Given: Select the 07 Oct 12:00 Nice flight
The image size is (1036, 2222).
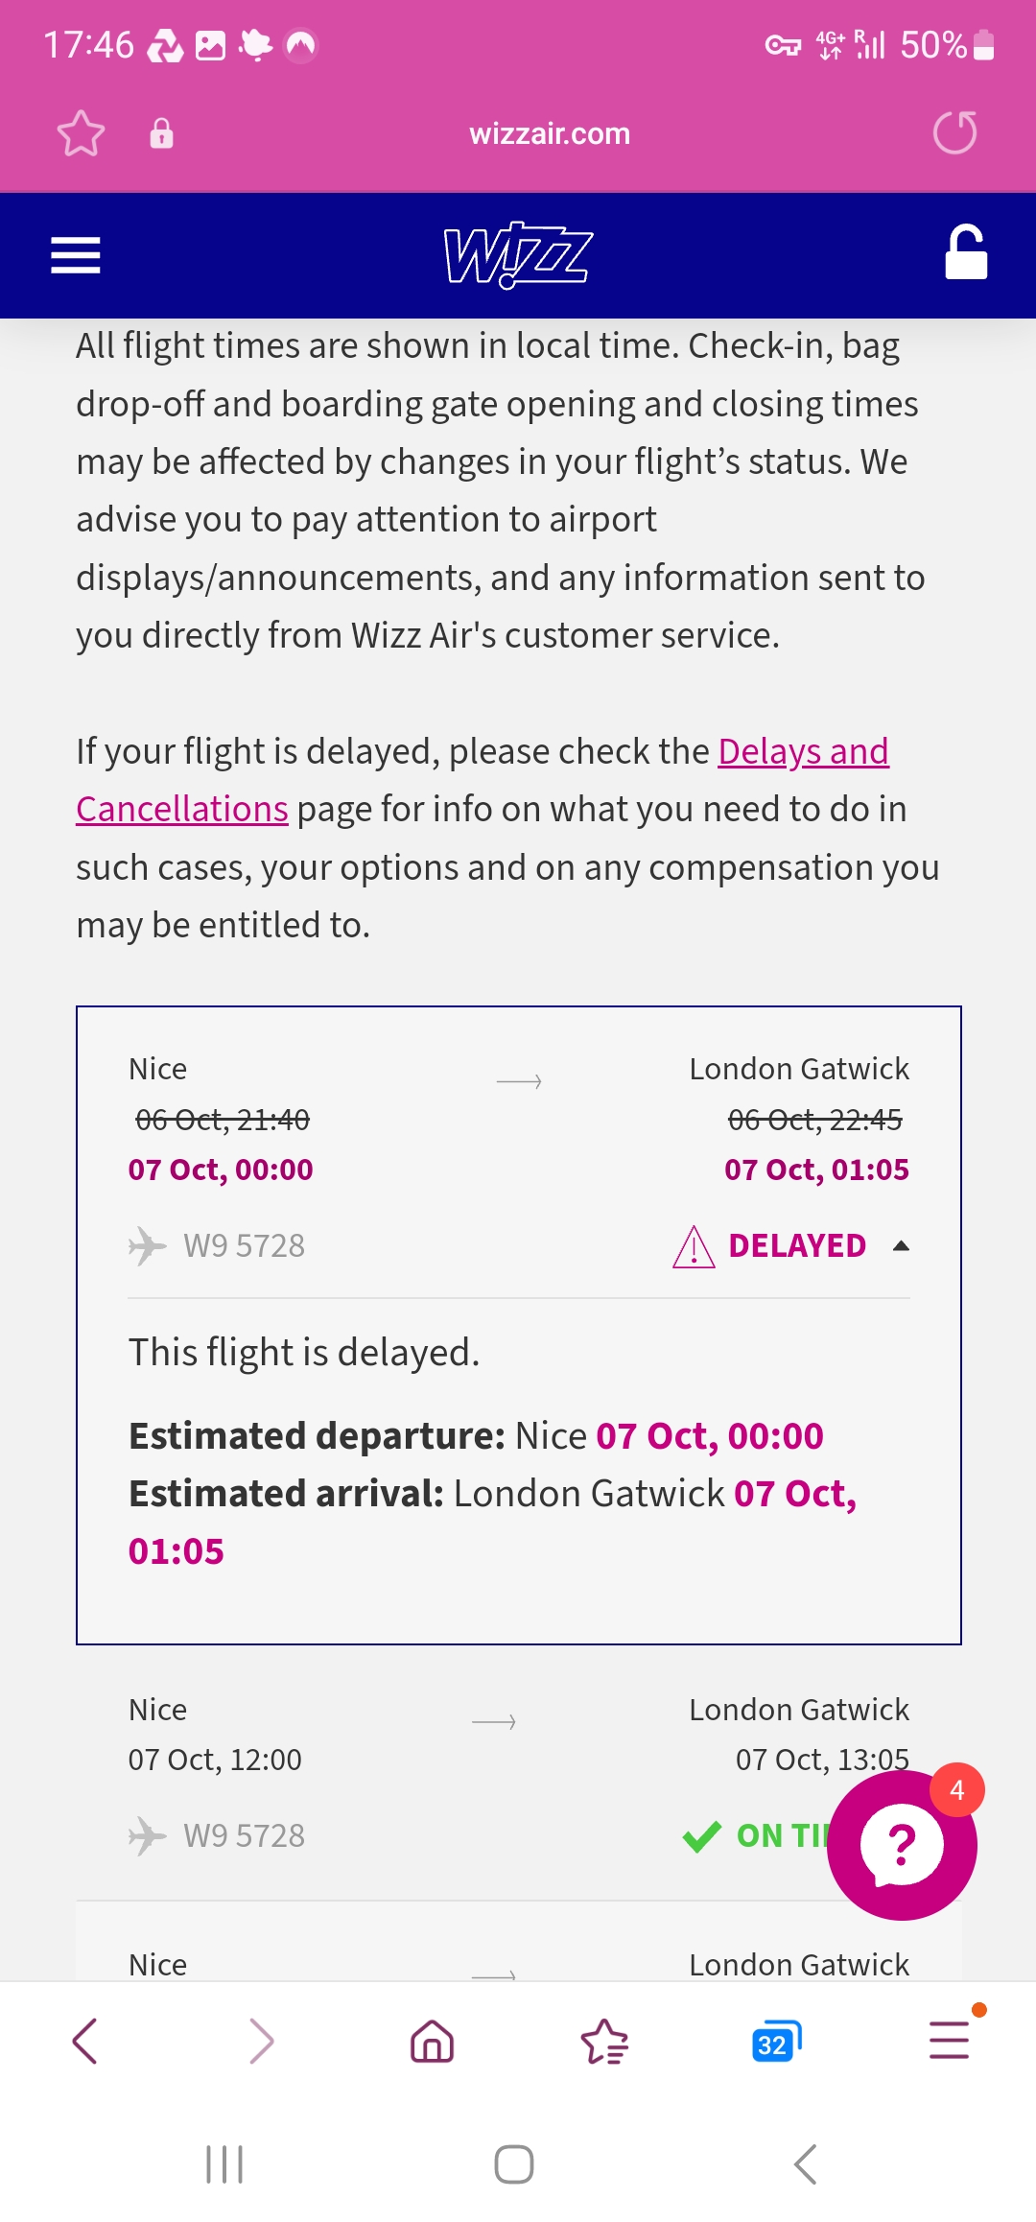Looking at the screenshot, I should click(519, 1773).
